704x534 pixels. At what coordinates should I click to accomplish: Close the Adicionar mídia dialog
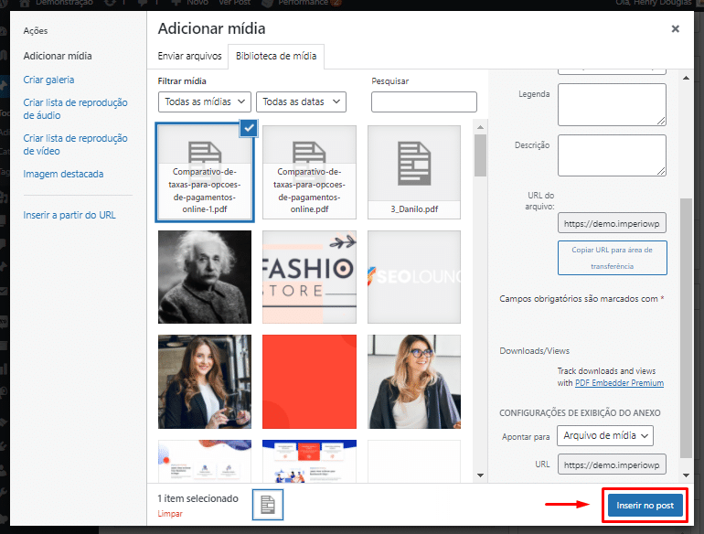(x=676, y=29)
